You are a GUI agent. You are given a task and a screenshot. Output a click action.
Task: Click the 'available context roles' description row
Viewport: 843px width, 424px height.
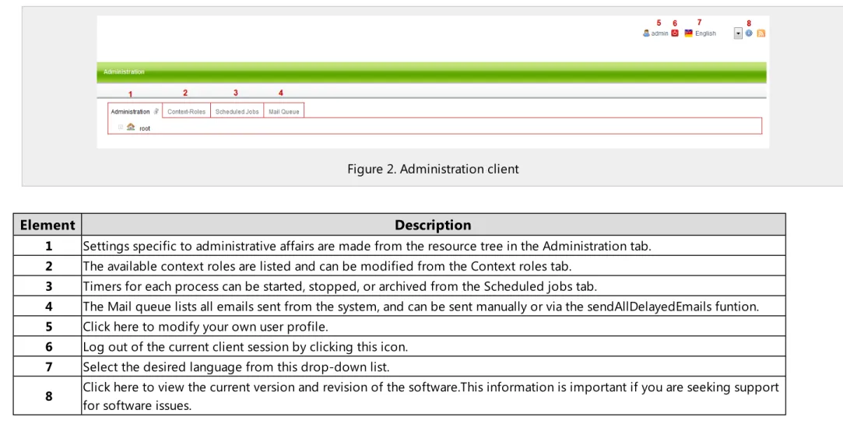coord(434,266)
